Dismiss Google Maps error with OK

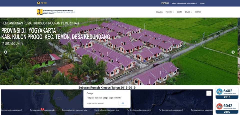[x=123, y=103]
